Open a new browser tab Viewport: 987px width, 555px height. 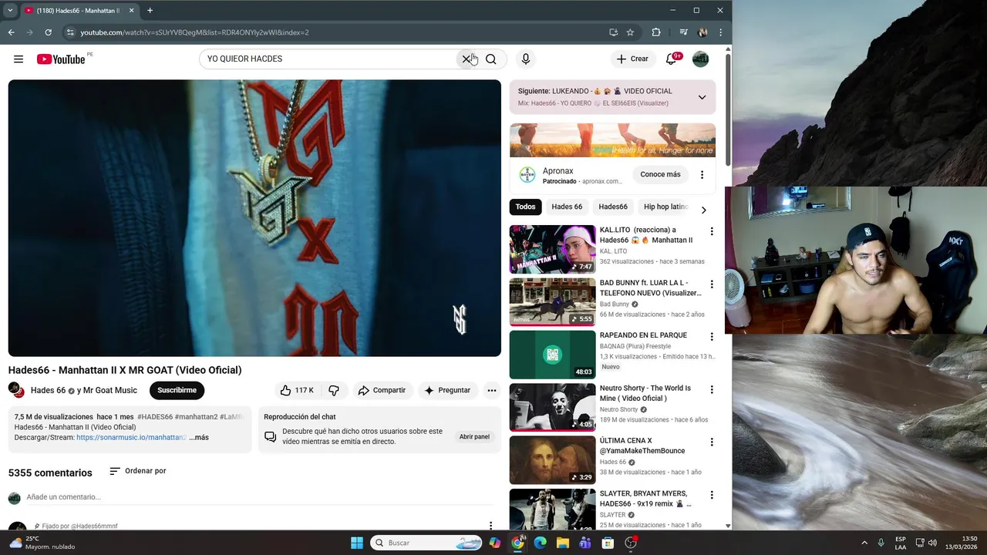tap(150, 11)
